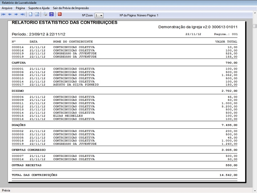
Task: Click vertical scrollbar thumb
Action: click(255, 26)
